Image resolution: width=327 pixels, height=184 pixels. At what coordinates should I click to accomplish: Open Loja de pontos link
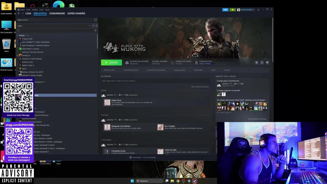pos(180,70)
